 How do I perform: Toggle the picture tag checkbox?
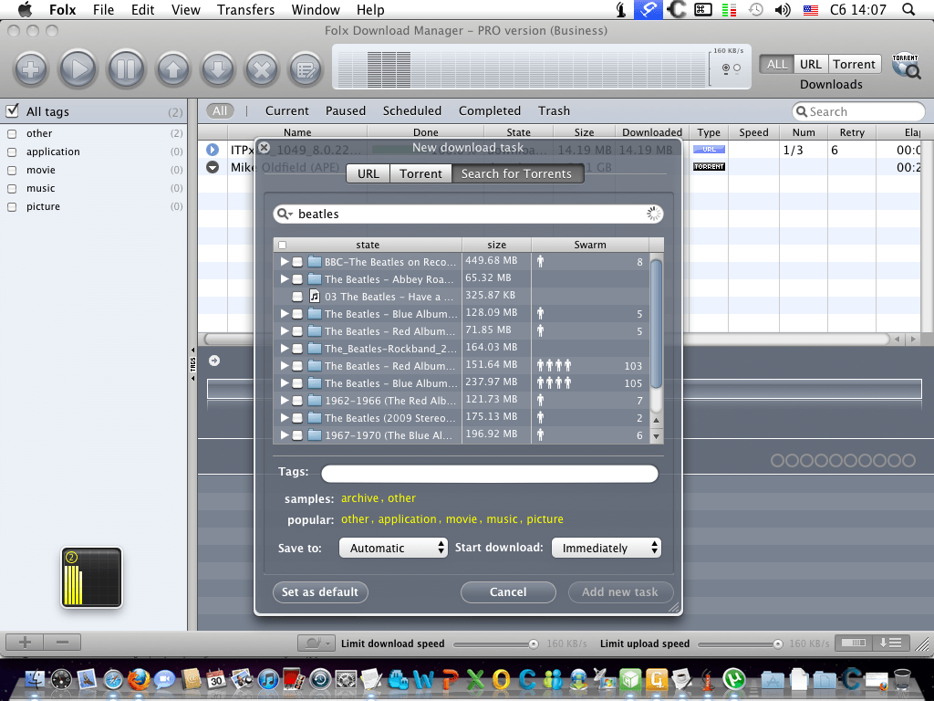11,207
